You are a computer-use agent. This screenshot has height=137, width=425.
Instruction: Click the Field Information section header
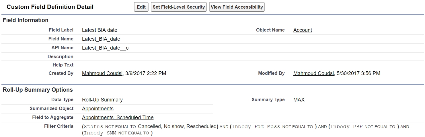tap(26, 20)
